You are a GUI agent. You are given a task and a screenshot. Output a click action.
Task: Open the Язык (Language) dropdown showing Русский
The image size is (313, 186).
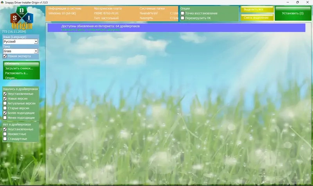pos(20,42)
